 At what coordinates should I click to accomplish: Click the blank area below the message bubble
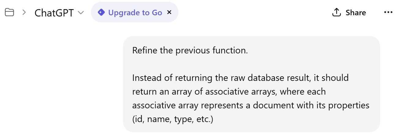point(251,135)
